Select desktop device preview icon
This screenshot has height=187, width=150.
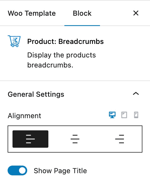[x=112, y=115]
